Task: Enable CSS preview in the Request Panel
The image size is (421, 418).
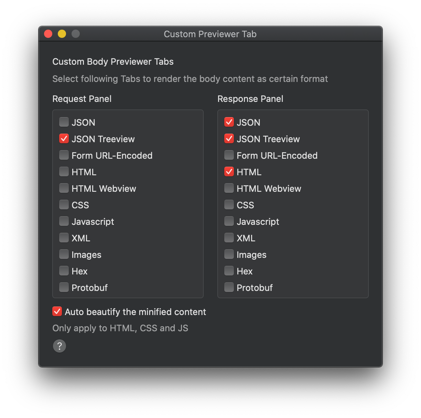Action: 64,205
